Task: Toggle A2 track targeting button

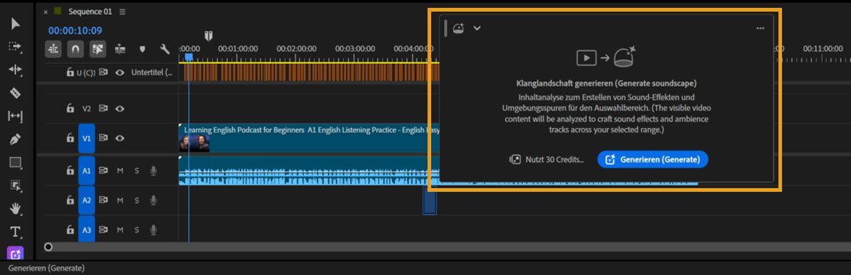Action: pos(87,201)
